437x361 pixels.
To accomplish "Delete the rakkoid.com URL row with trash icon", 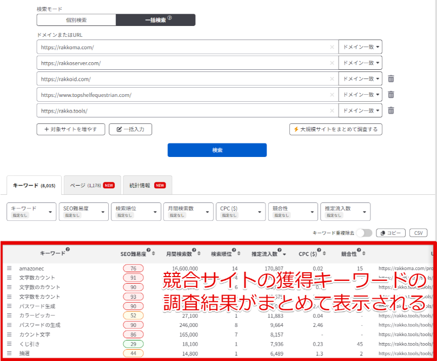I will [390, 79].
